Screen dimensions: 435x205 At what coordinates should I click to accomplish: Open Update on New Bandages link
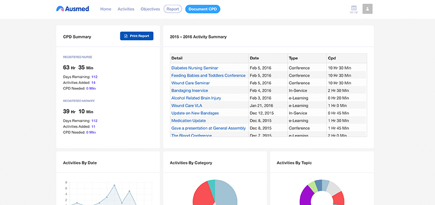[x=195, y=113]
